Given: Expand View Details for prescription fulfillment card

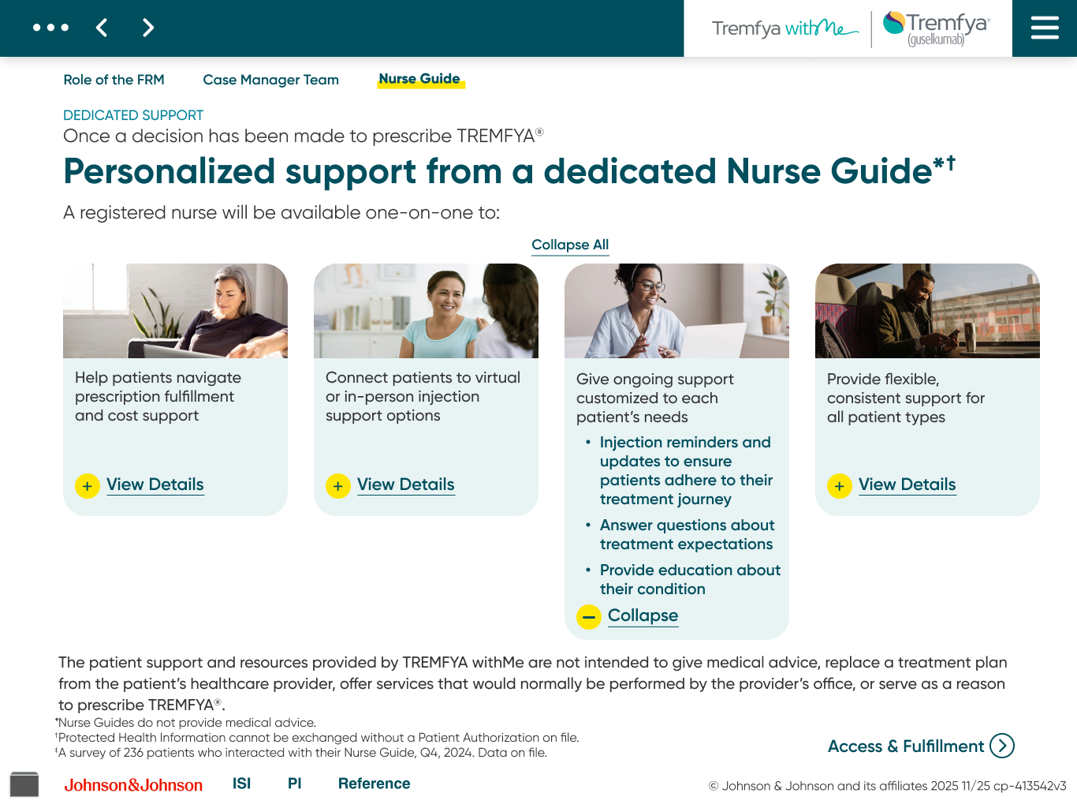Looking at the screenshot, I should (155, 484).
